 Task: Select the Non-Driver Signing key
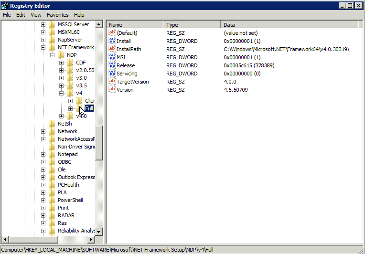pyautogui.click(x=76, y=147)
